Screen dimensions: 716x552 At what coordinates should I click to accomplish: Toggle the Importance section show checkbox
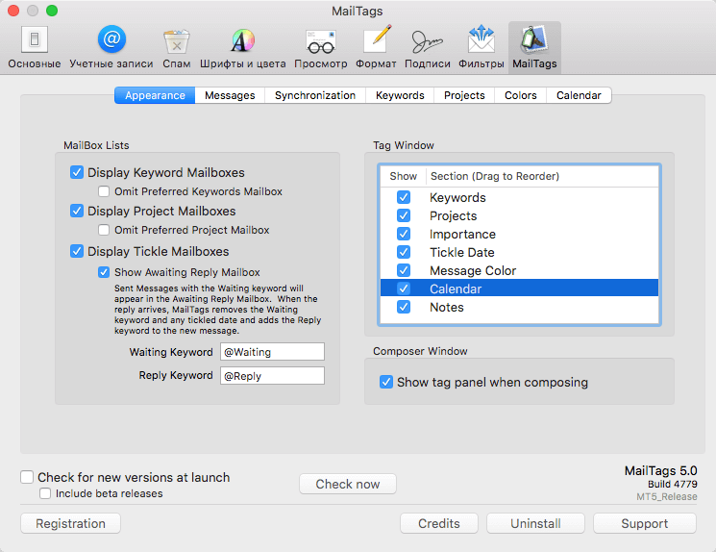click(x=404, y=234)
